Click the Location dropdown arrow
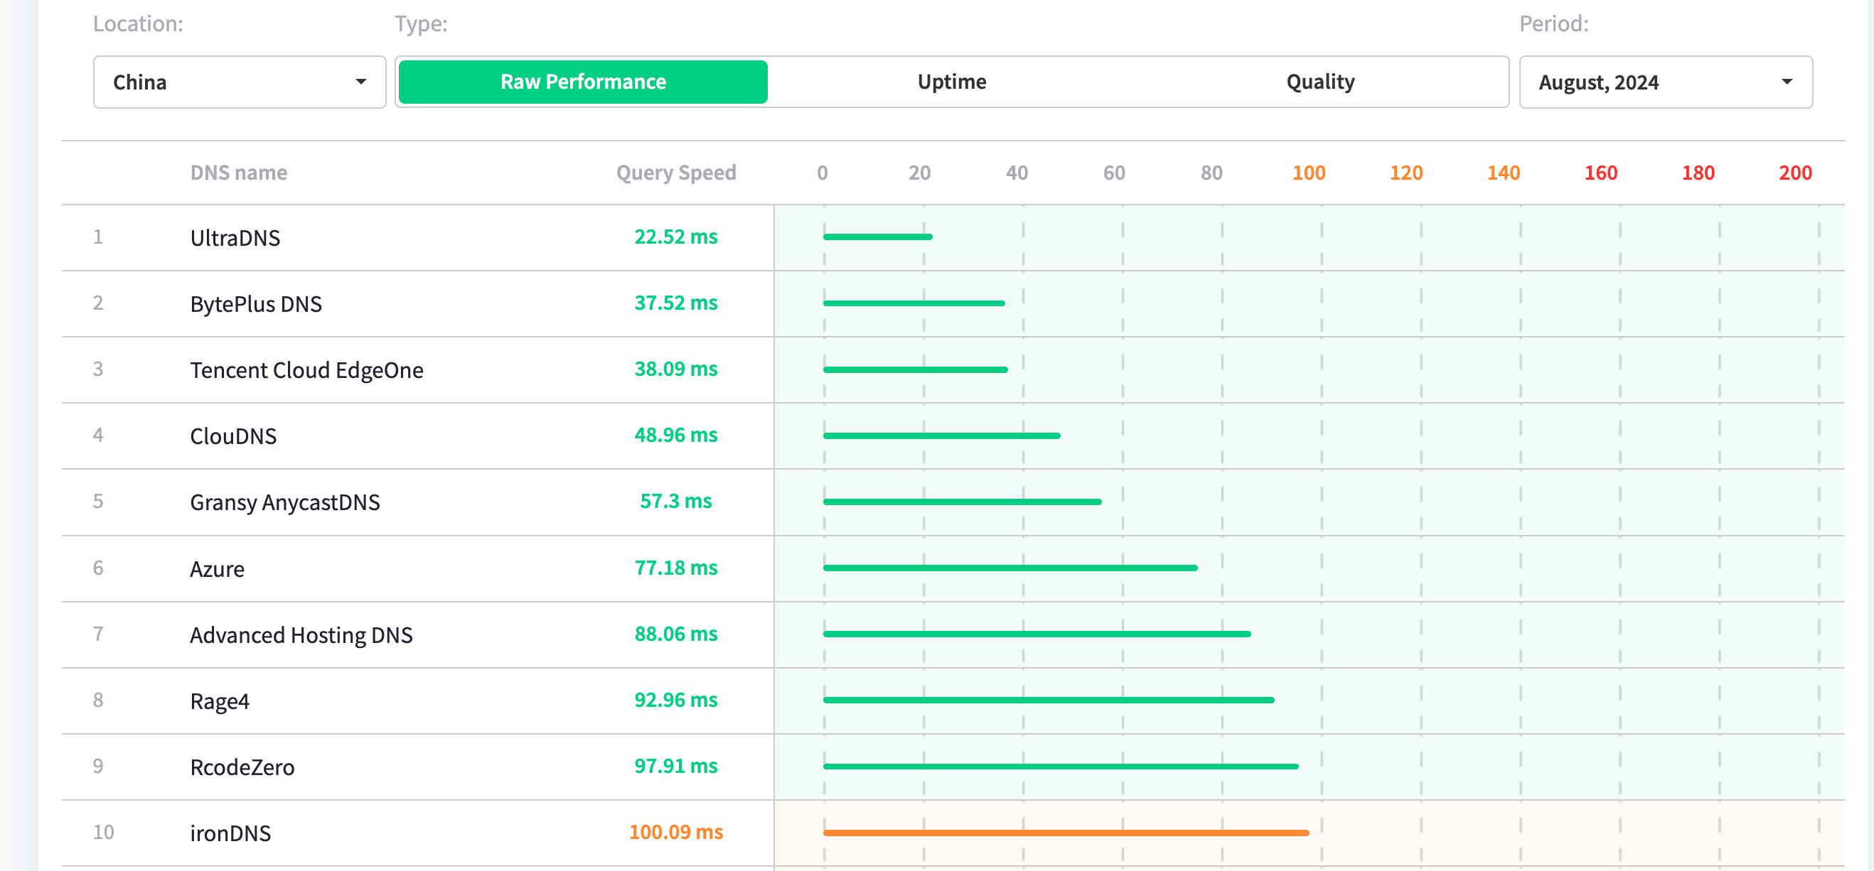This screenshot has height=871, width=1874. (361, 82)
